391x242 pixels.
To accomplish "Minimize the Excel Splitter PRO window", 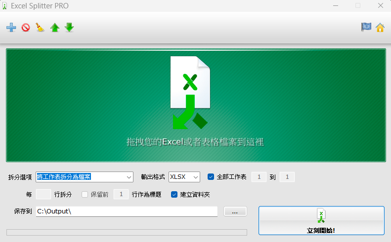I will 336,6.
